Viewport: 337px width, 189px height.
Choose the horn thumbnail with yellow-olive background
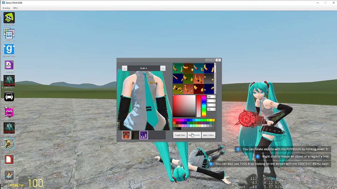178,89
